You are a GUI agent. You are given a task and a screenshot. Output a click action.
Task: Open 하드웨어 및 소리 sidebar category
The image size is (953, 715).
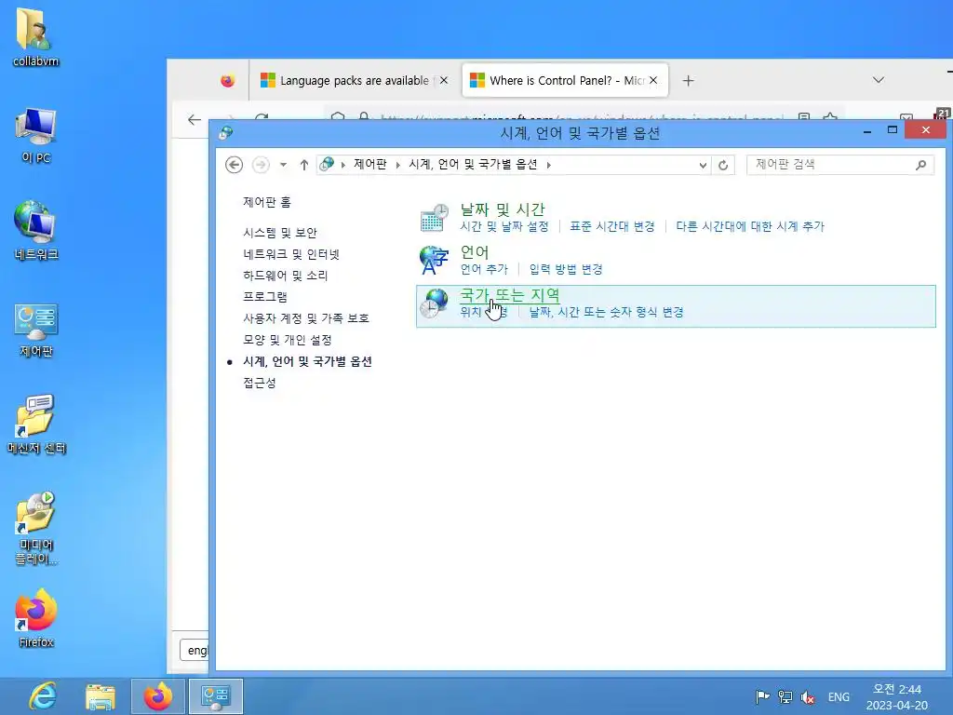[x=285, y=276]
